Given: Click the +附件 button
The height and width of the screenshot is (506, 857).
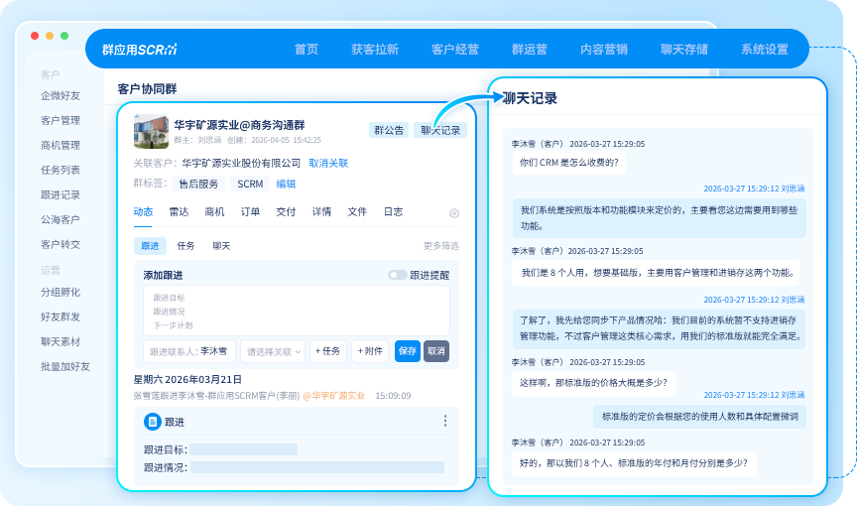Looking at the screenshot, I should (370, 351).
